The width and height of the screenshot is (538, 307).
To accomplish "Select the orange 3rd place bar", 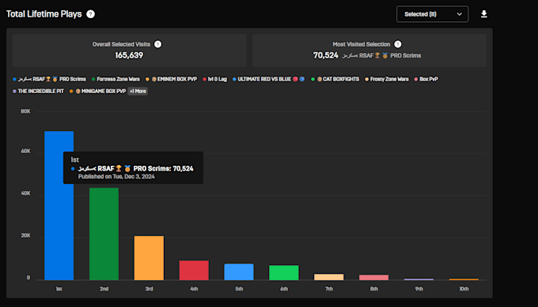I will [x=149, y=258].
